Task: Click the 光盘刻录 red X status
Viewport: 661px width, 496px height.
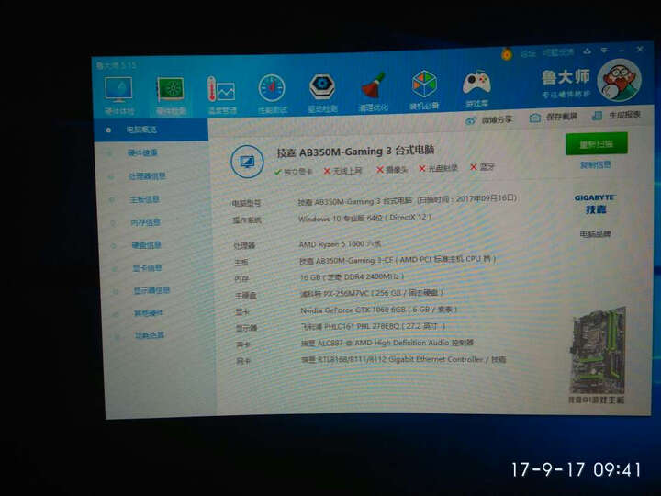Action: point(438,168)
